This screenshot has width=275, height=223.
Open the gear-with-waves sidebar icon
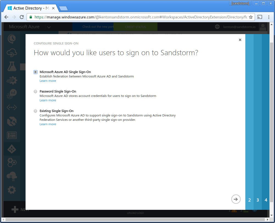click(x=12, y=80)
